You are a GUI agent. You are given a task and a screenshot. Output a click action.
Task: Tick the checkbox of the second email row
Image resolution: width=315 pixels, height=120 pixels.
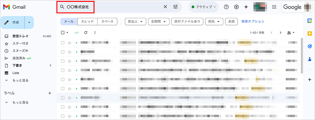[63, 52]
